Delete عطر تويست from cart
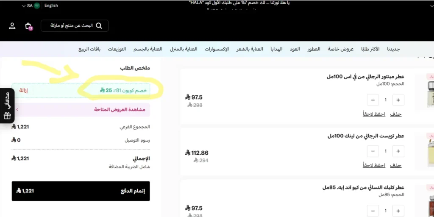The height and width of the screenshot is (217, 434). pyautogui.click(x=396, y=166)
